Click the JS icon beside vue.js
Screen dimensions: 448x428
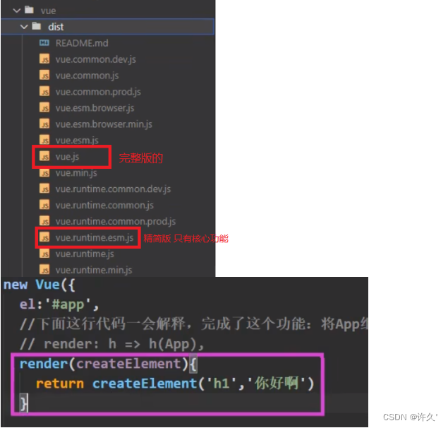(x=44, y=156)
